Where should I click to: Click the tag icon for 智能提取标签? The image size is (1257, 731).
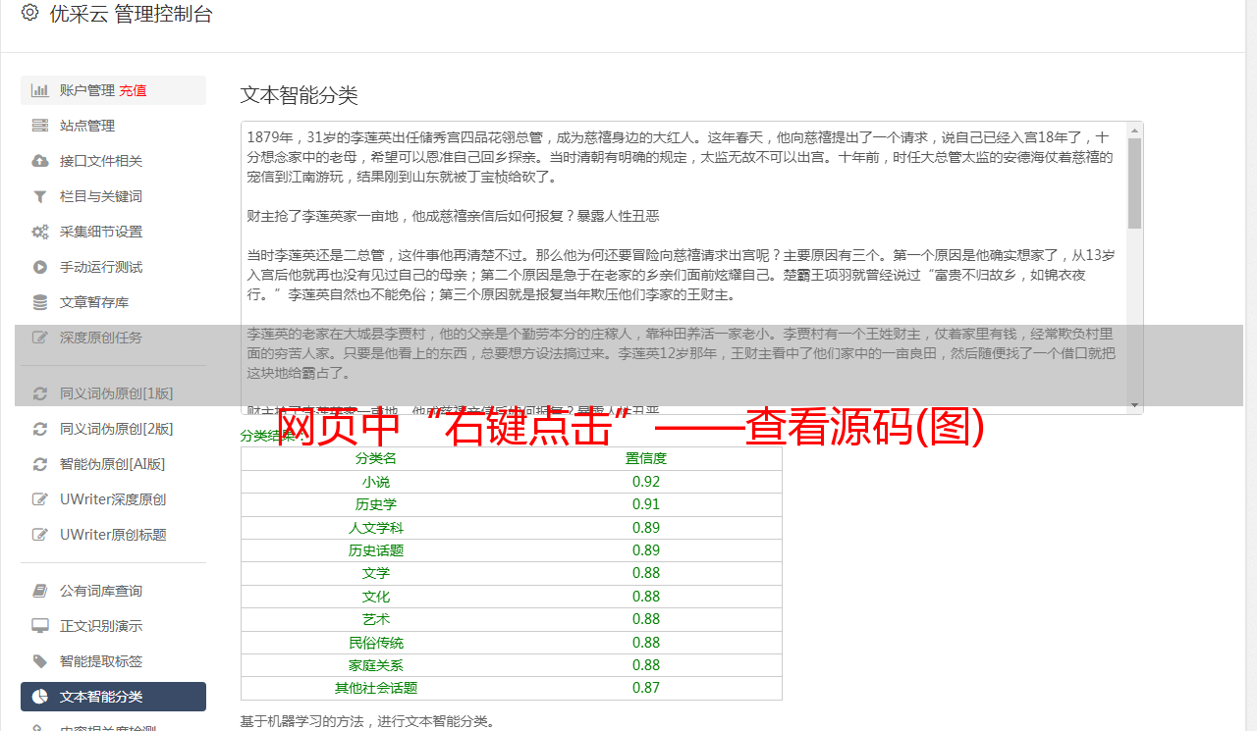coord(40,661)
